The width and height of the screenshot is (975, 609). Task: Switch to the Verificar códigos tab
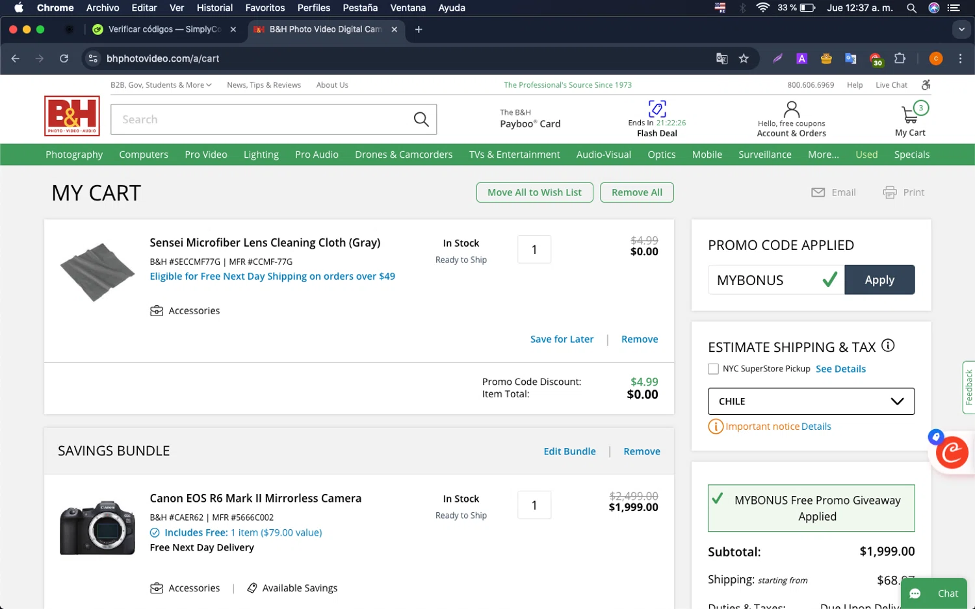click(x=164, y=29)
